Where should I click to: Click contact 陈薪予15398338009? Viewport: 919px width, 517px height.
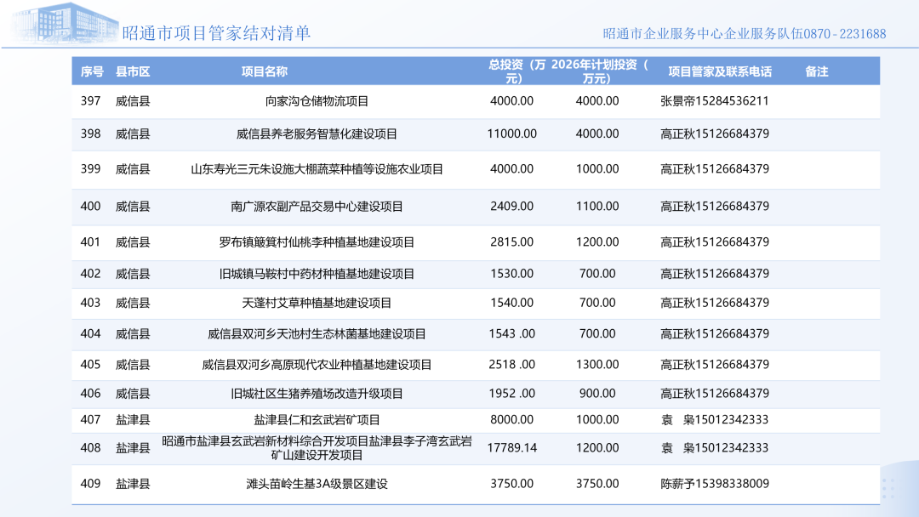pyautogui.click(x=715, y=484)
